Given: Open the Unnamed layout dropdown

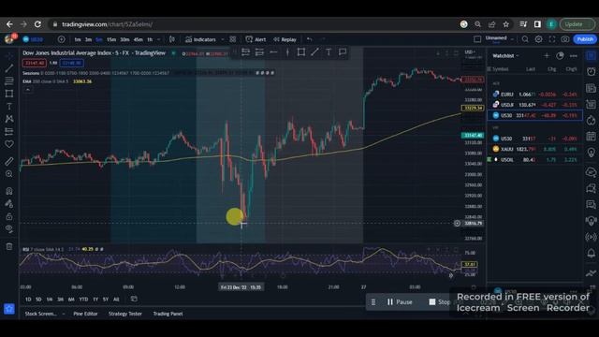Looking at the screenshot, I should click(499, 39).
